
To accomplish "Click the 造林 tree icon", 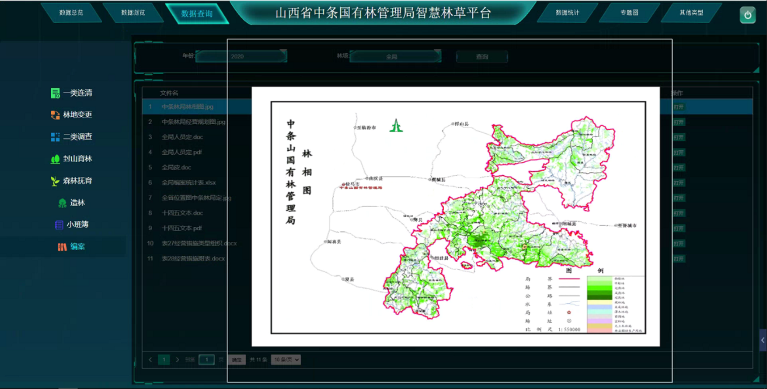I will click(63, 203).
